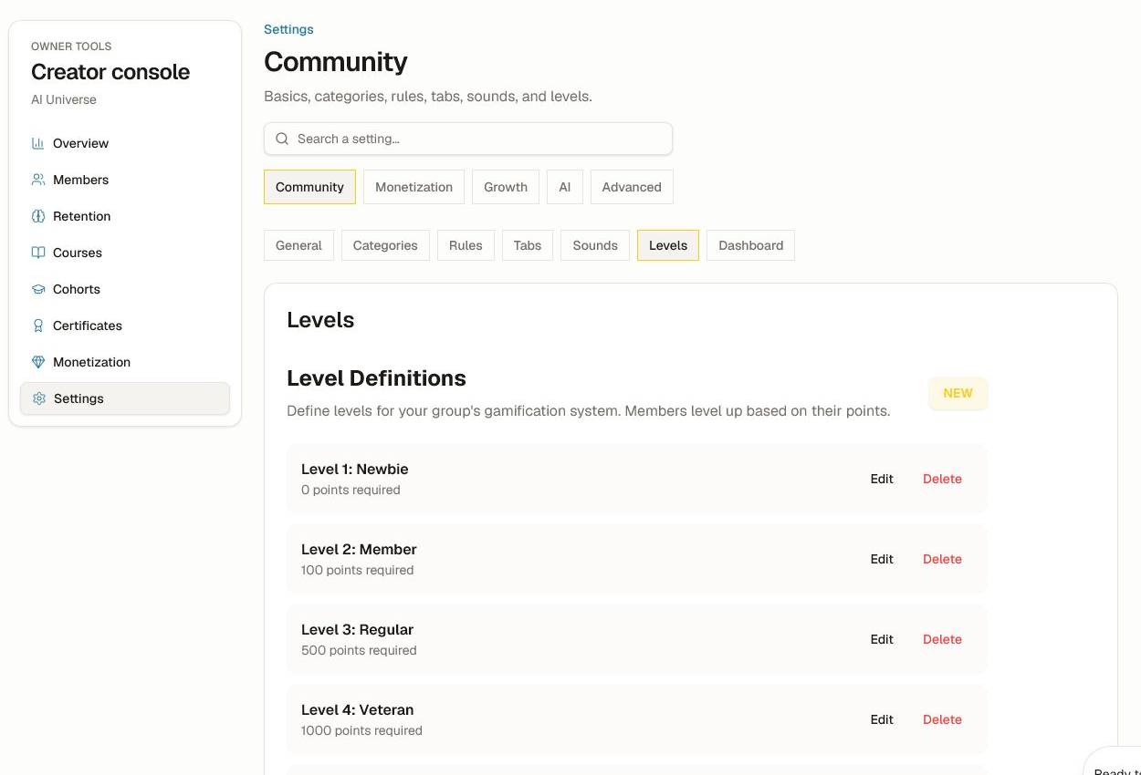The image size is (1141, 775).
Task: Click the Certificates award icon
Action: coord(38,325)
